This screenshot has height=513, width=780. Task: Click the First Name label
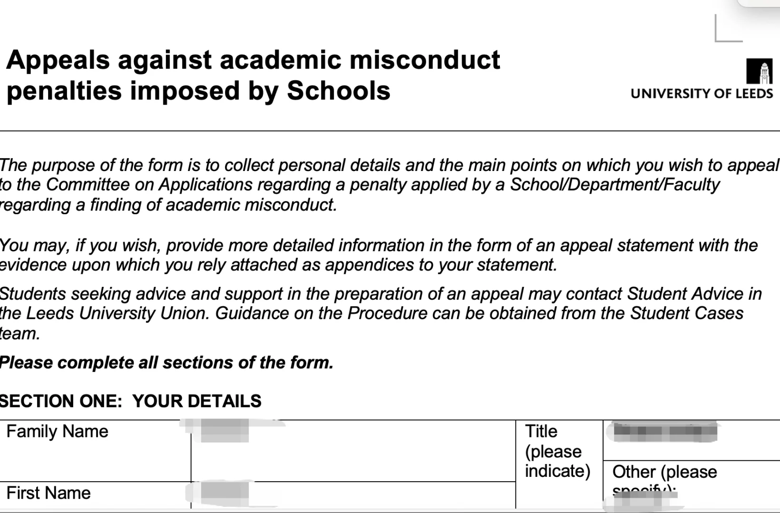pyautogui.click(x=49, y=493)
